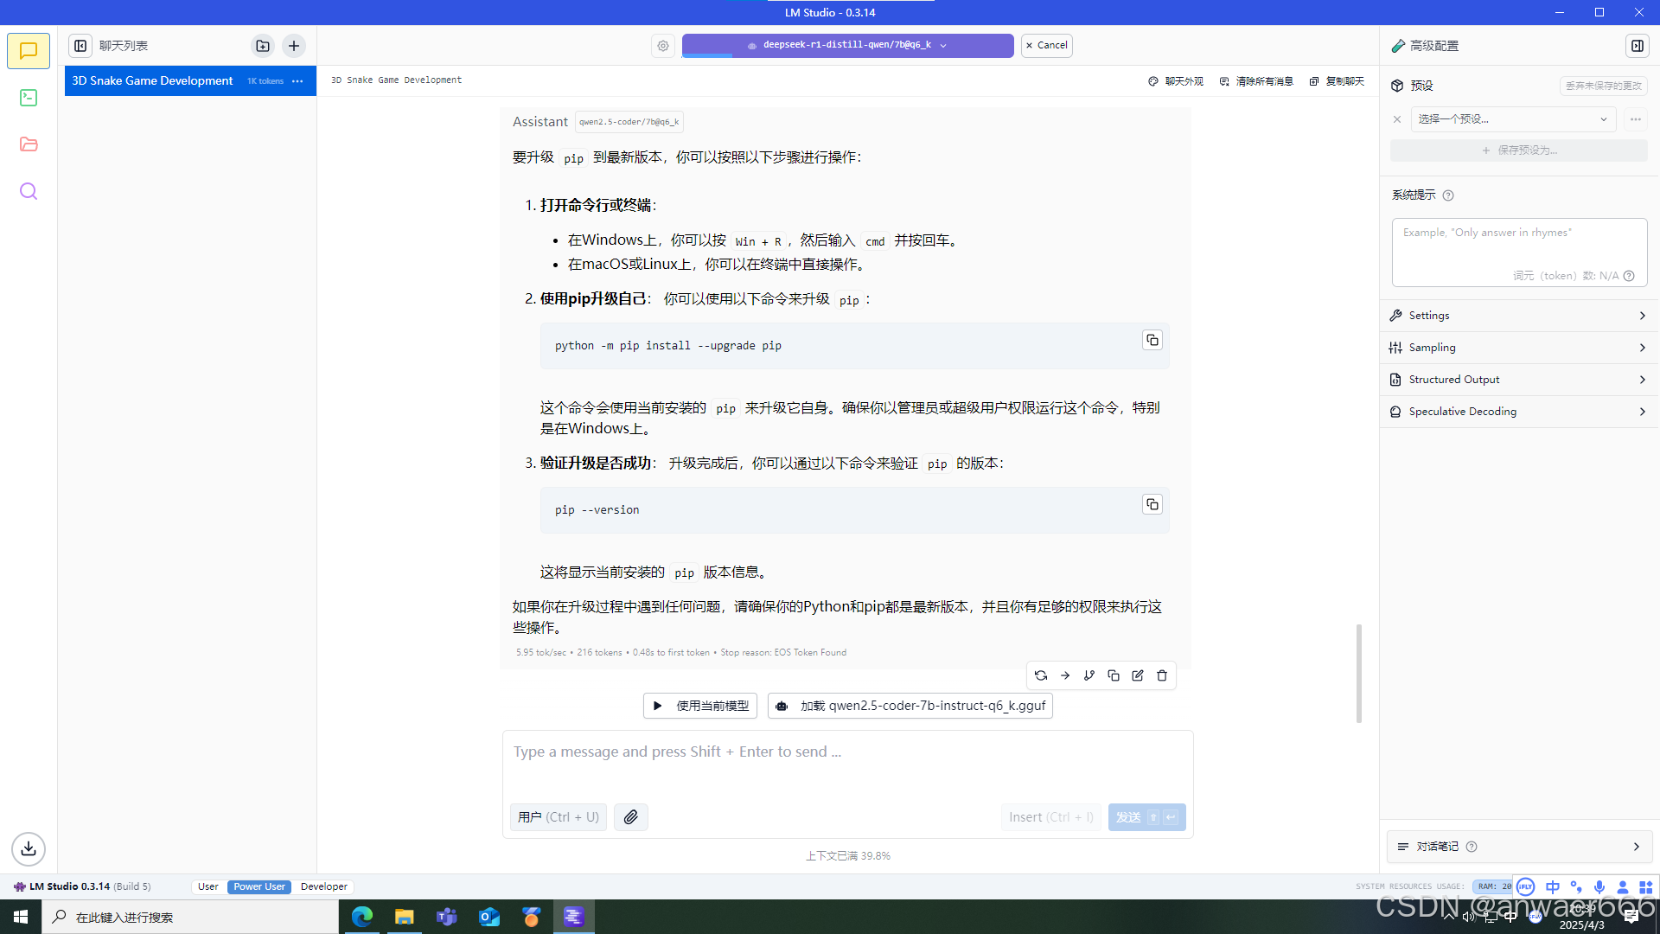Viewport: 1660px width, 934px height.
Task: Select Developer mode
Action: tap(323, 886)
